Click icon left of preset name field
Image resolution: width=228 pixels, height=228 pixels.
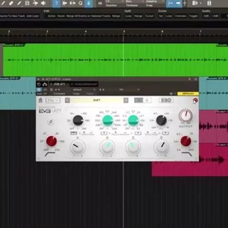(x=67, y=101)
